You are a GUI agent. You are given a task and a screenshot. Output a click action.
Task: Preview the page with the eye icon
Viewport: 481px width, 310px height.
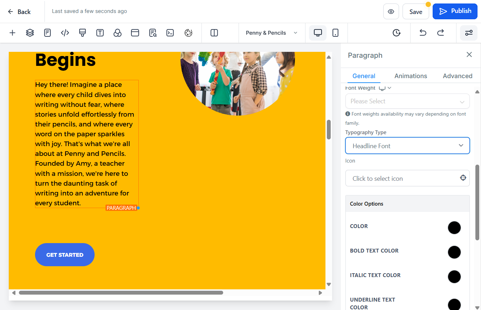click(x=391, y=12)
